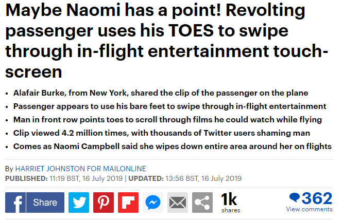
Task: Send the article via Messenger
Action: point(152,203)
